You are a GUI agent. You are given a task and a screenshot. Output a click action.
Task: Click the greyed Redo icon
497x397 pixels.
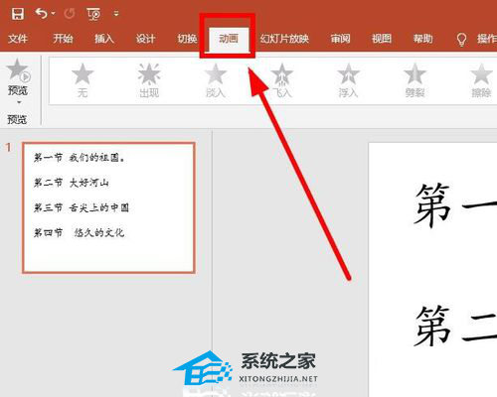point(70,14)
